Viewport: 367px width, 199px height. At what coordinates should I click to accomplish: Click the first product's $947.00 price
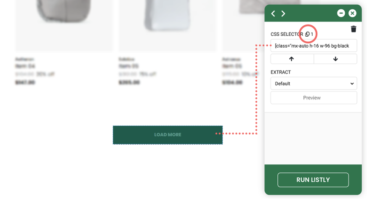tap(25, 82)
